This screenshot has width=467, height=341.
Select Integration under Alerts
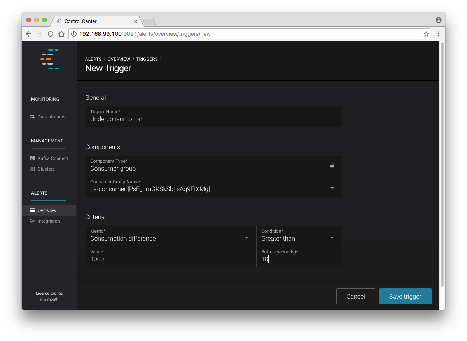tap(49, 221)
